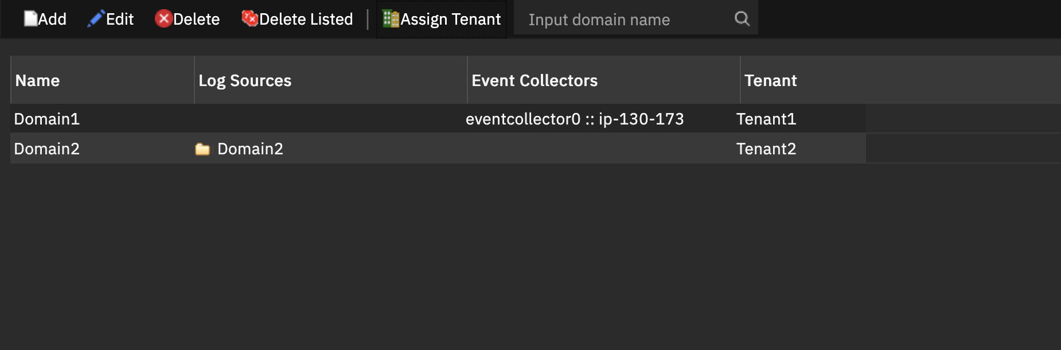Viewport: 1061px width, 350px height.
Task: Click the Delete Listed button
Action: [297, 18]
